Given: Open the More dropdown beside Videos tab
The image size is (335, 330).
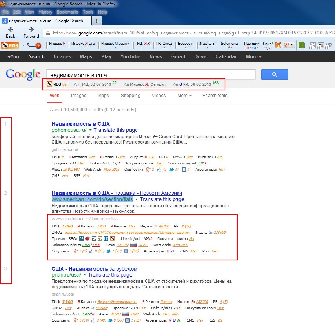Looking at the screenshot, I should [184, 96].
